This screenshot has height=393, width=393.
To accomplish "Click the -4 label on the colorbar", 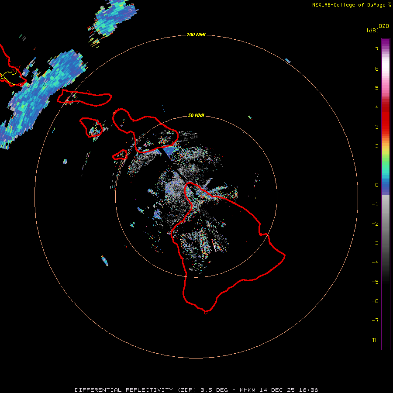I will click(375, 262).
